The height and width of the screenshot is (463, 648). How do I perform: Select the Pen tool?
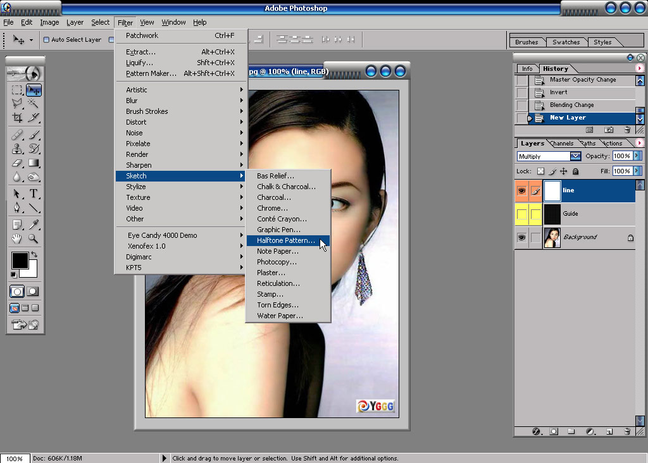16,207
